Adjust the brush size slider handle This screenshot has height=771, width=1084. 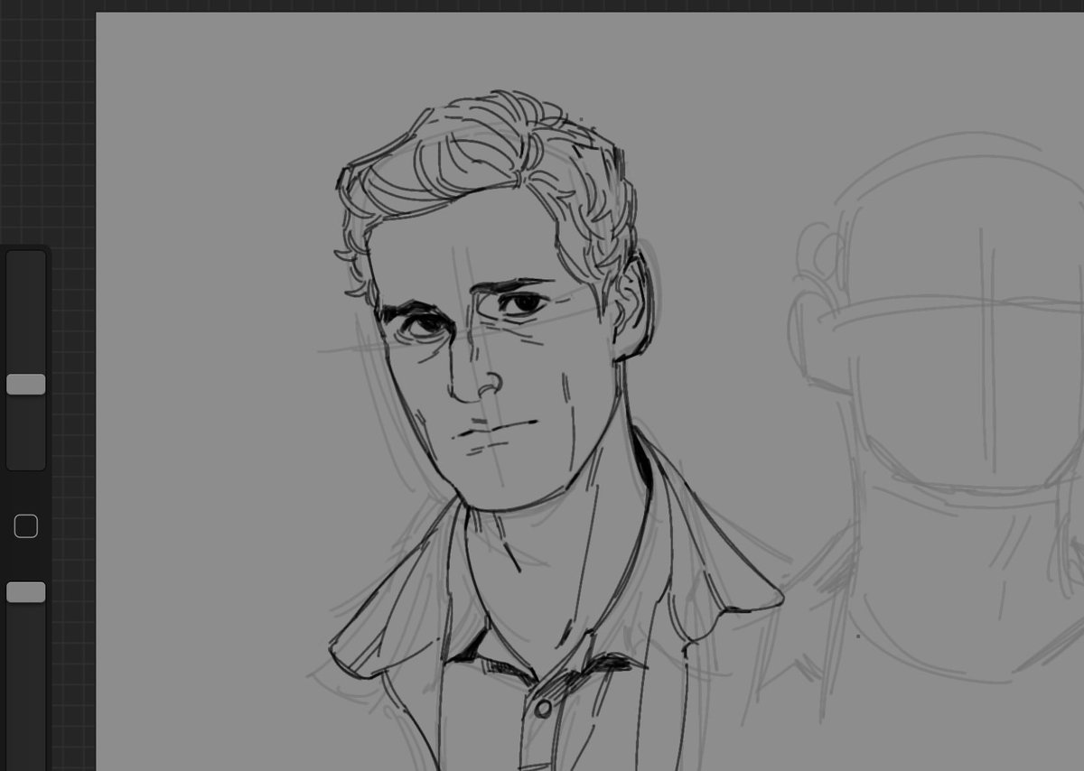click(x=25, y=385)
